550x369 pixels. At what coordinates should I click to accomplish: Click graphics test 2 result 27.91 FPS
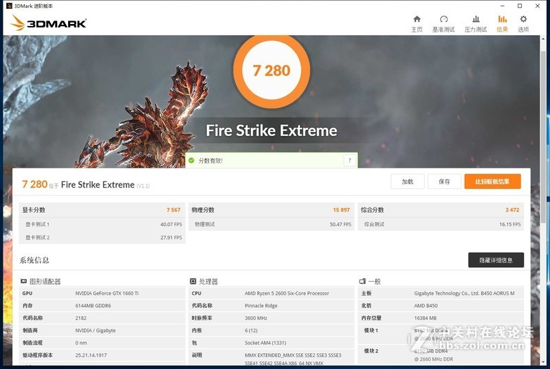pos(171,238)
